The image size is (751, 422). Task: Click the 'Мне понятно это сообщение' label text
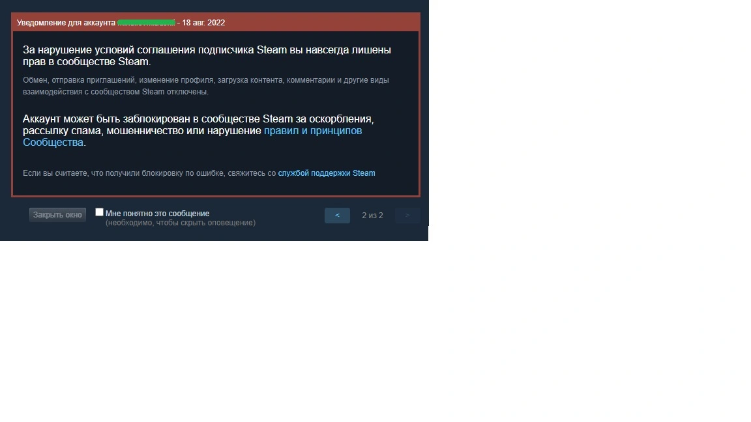(x=157, y=214)
